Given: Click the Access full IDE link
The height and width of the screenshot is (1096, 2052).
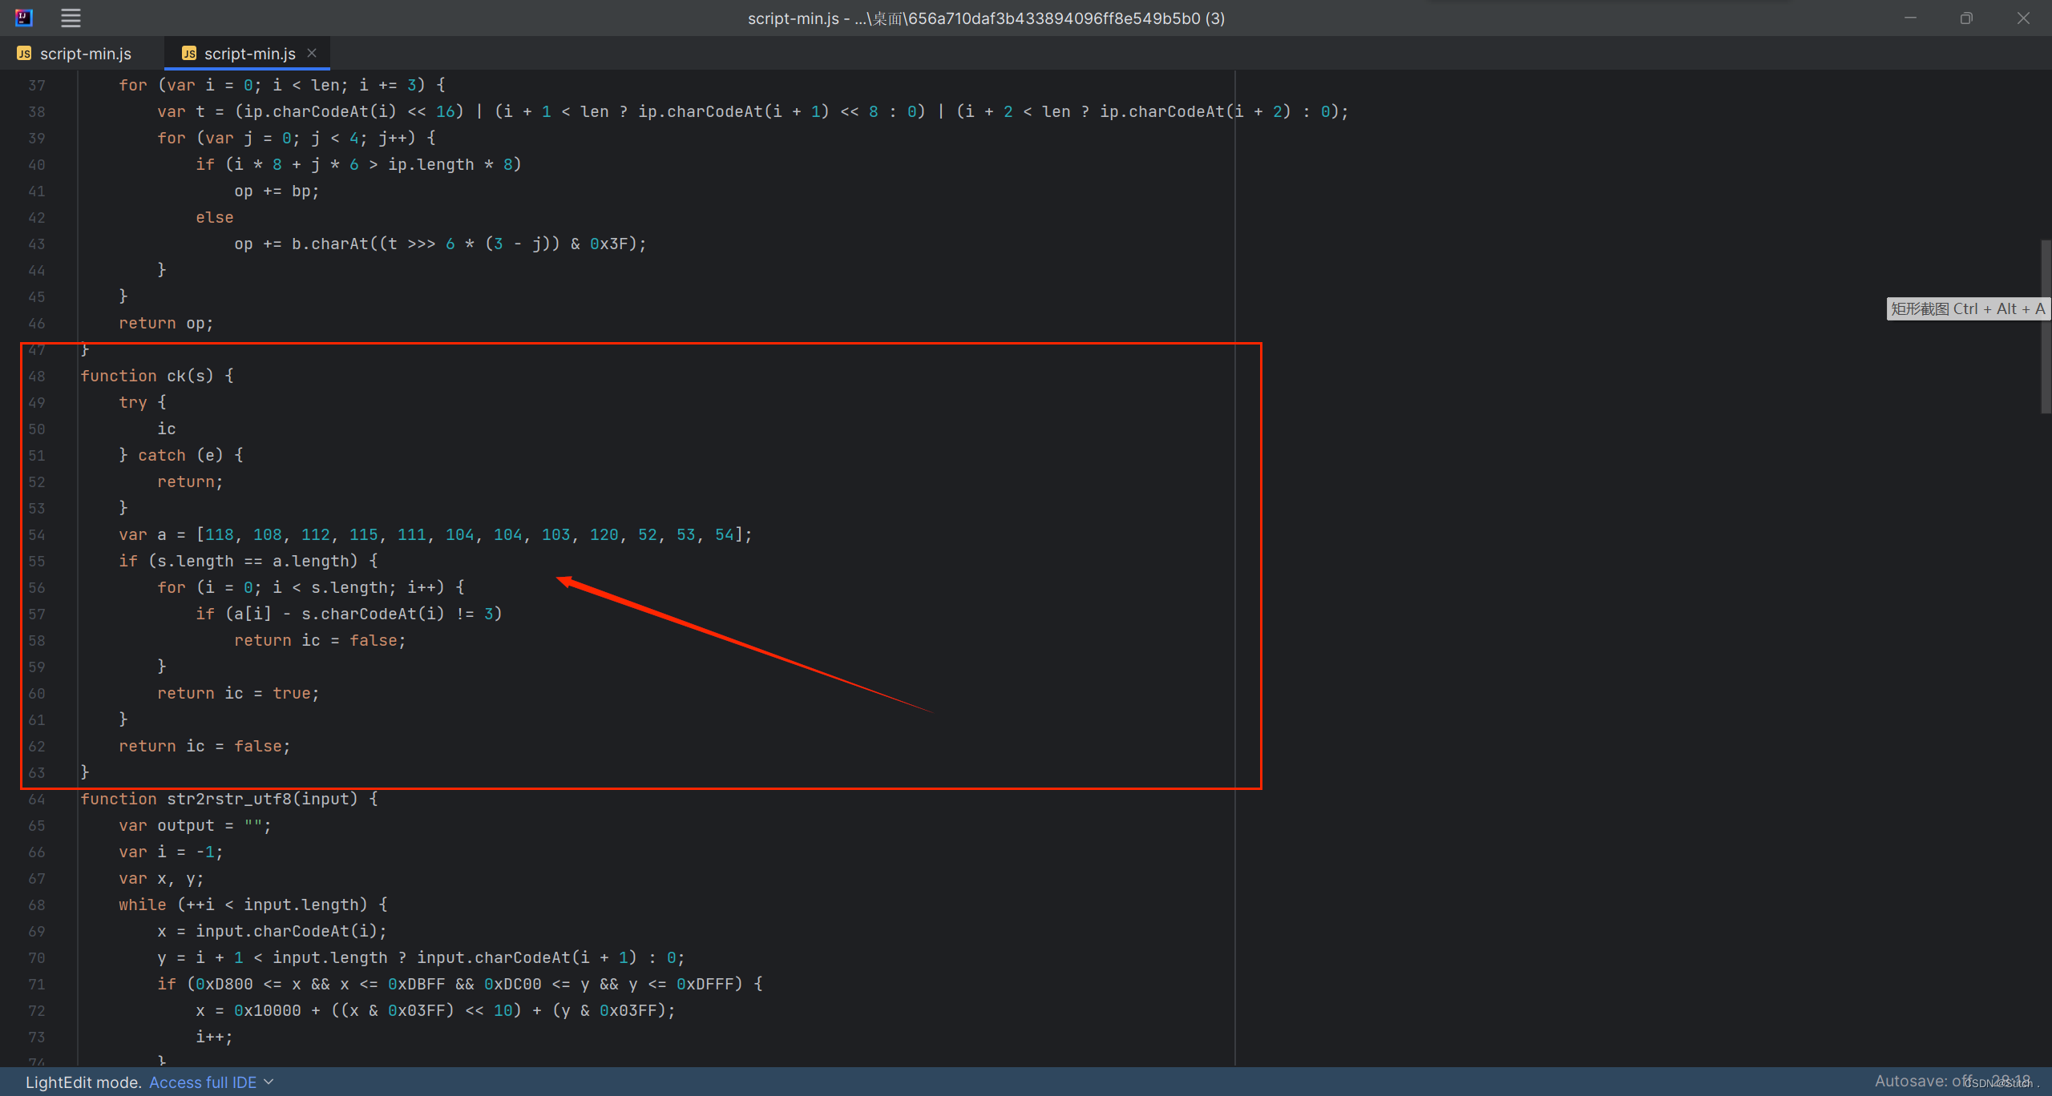Looking at the screenshot, I should coord(203,1082).
